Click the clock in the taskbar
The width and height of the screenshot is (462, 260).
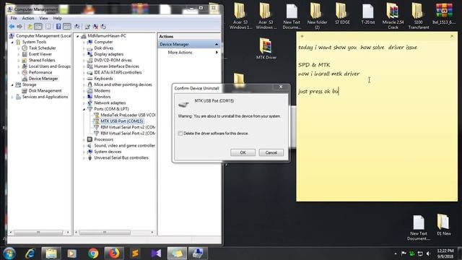tap(445, 253)
